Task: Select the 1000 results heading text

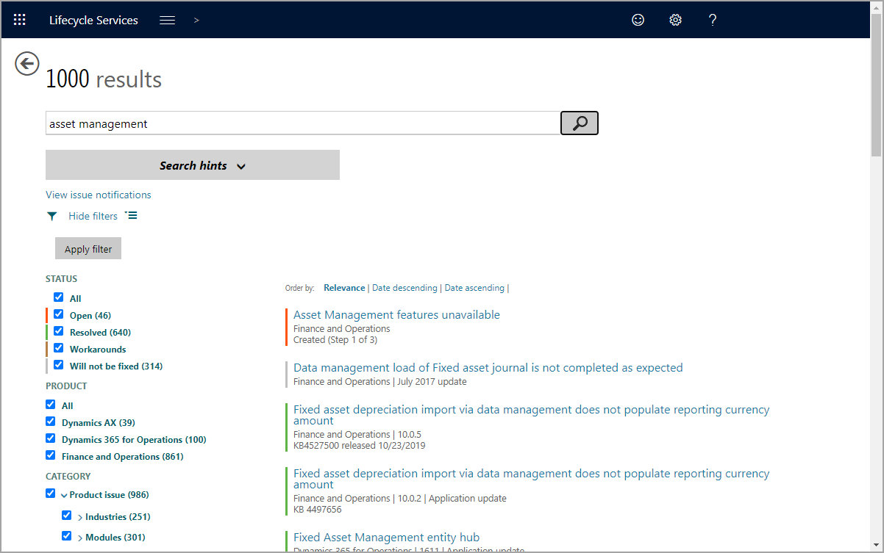Action: tap(104, 79)
